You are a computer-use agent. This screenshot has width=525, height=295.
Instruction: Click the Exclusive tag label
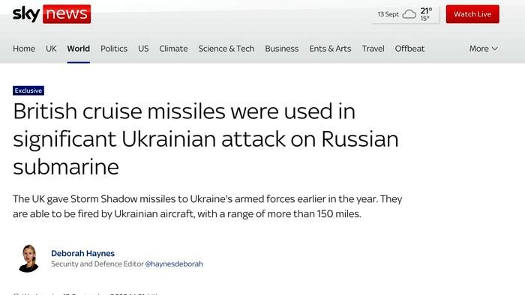point(28,91)
